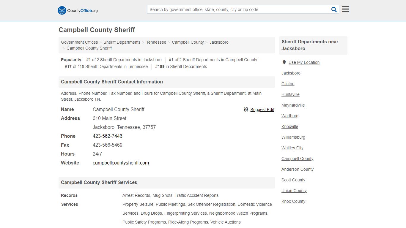
Task: Click the Suggest Edit broken-link icon
Action: [246, 110]
